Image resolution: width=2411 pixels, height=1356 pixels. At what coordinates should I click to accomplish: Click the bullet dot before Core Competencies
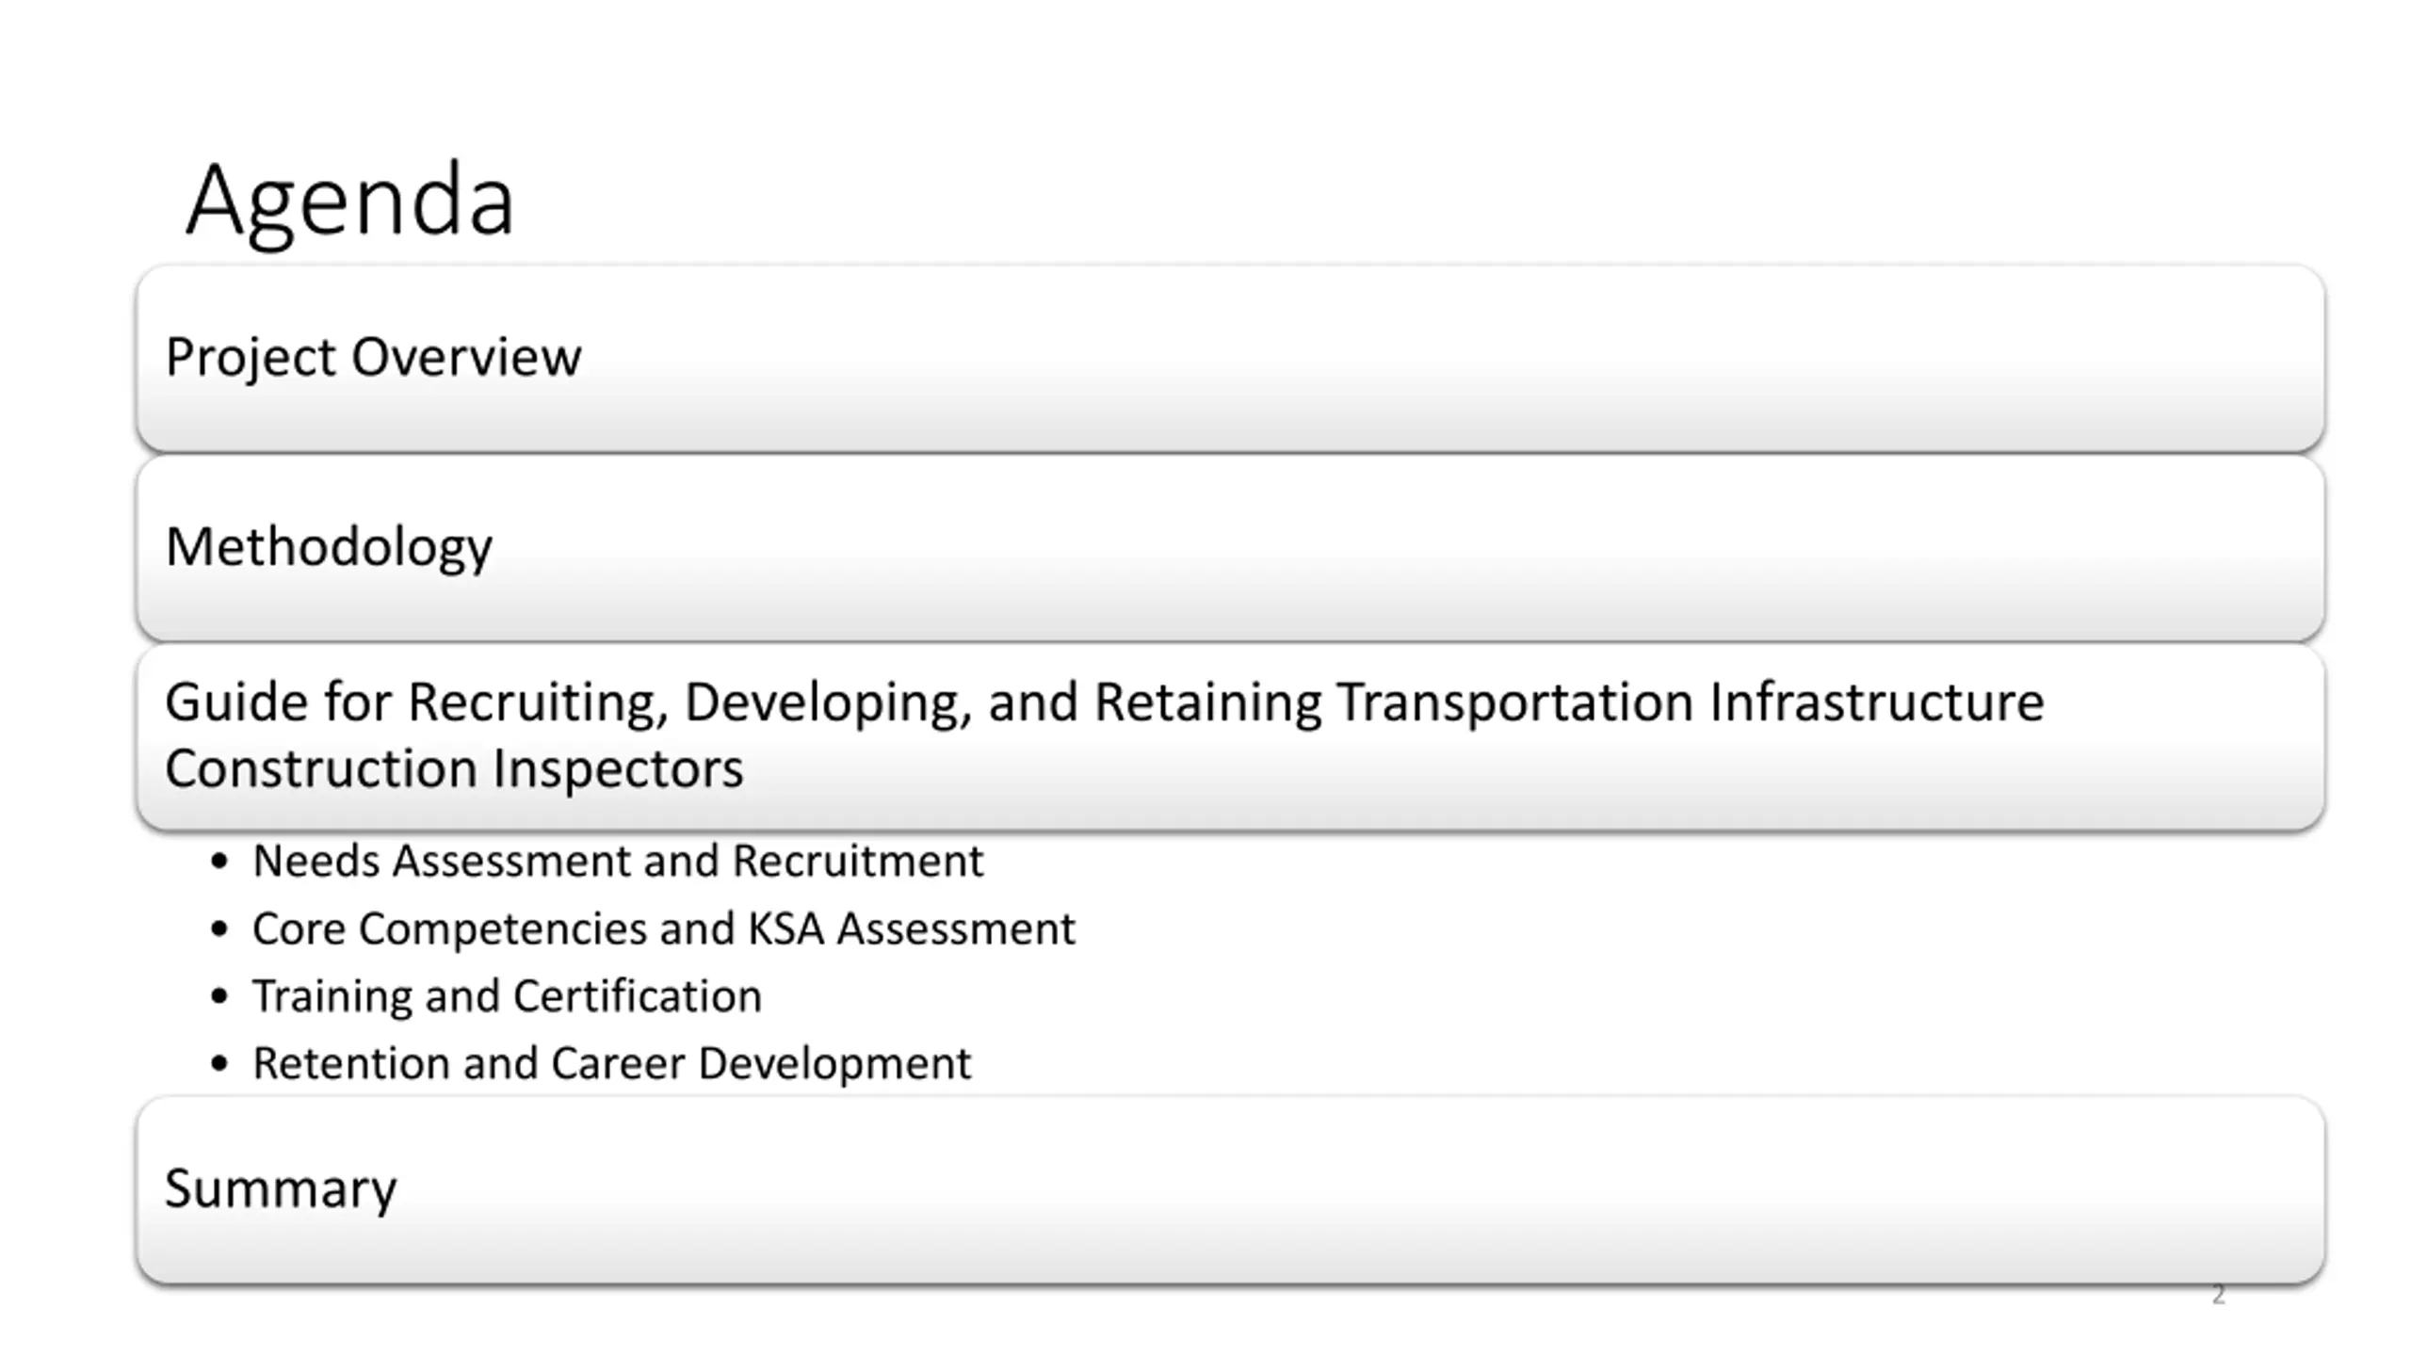coord(219,929)
